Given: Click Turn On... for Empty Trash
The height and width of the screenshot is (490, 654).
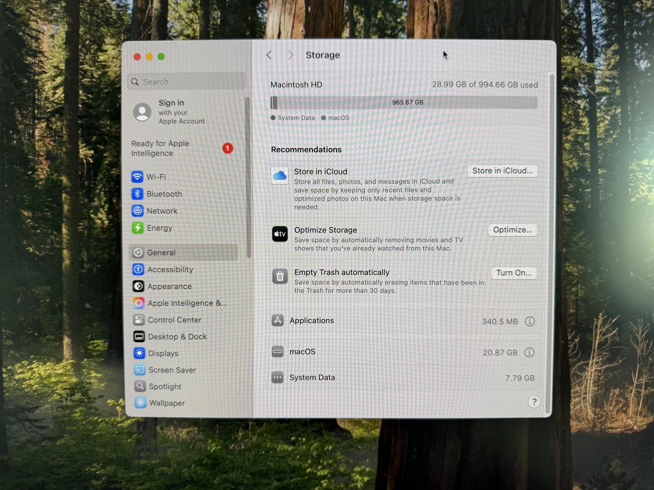Looking at the screenshot, I should click(514, 273).
